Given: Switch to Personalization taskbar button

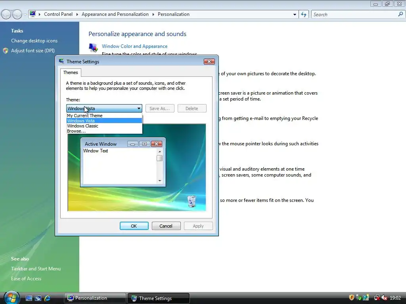Looking at the screenshot, I should click(x=95, y=298).
